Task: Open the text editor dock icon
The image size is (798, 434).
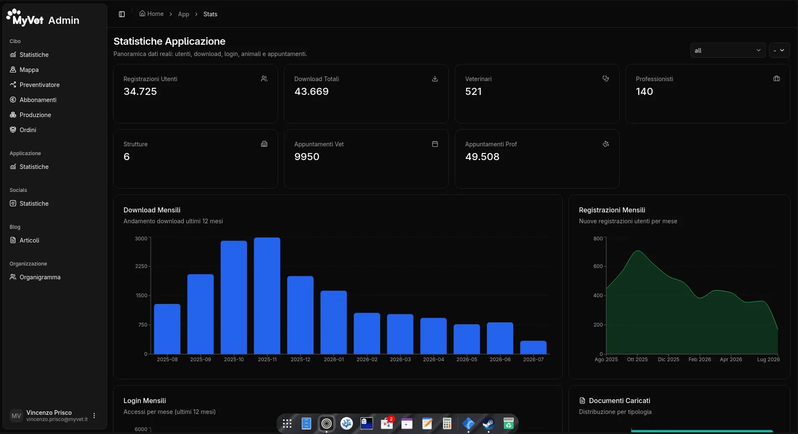Action: coord(427,424)
